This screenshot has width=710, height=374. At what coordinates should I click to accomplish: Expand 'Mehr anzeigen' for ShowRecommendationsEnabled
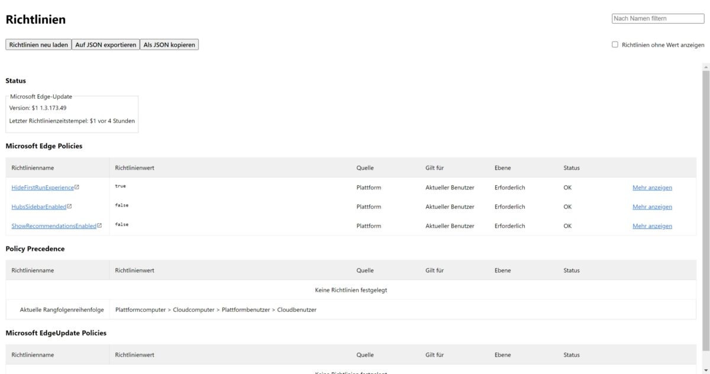point(652,226)
